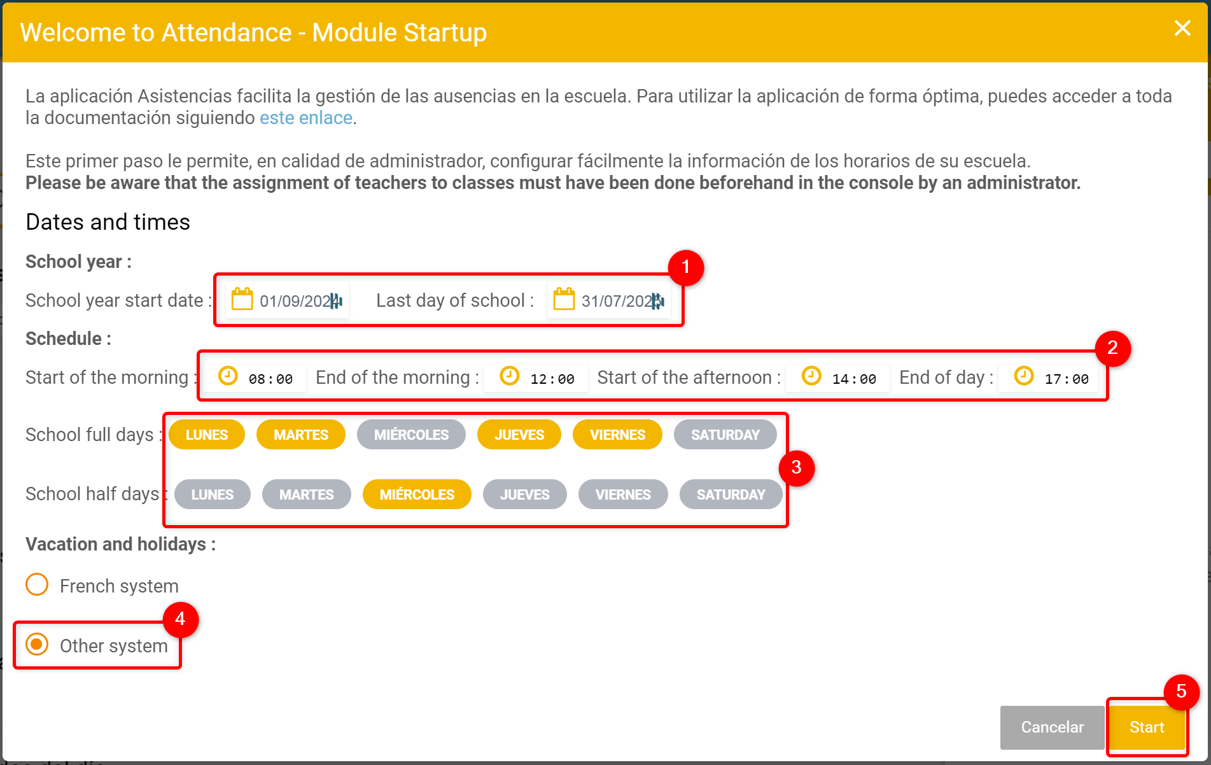This screenshot has height=765, width=1211.
Task: Select the Other system radio button
Action: coord(38,644)
